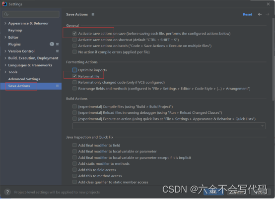This screenshot has height=199, width=275.
Task: Check Add static modifier to methods
Action: [x=74, y=163]
